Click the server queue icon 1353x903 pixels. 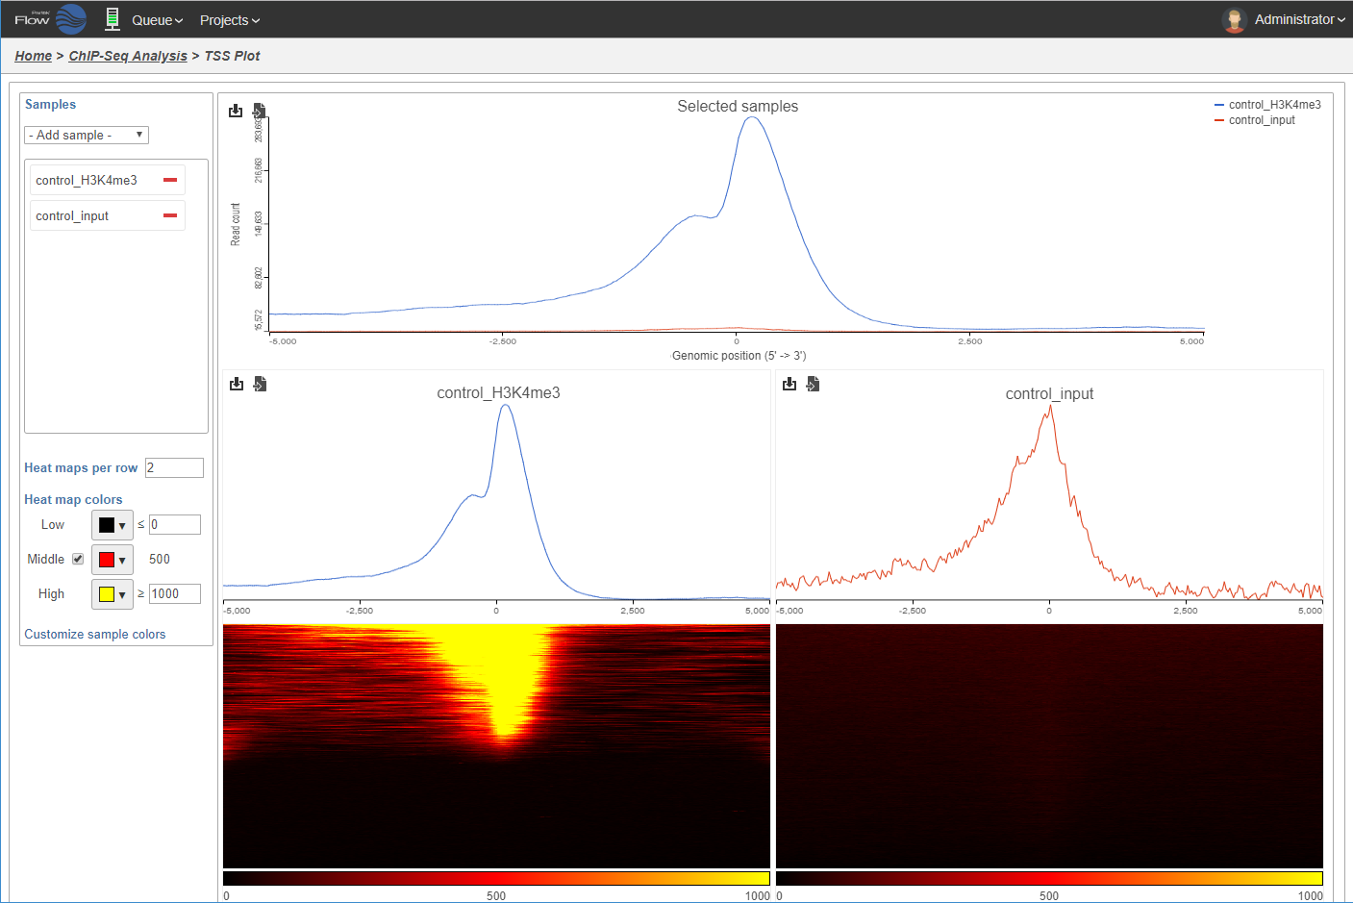(113, 19)
